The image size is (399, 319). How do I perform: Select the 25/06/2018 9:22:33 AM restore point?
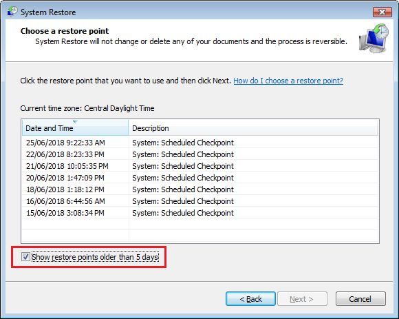coord(200,143)
